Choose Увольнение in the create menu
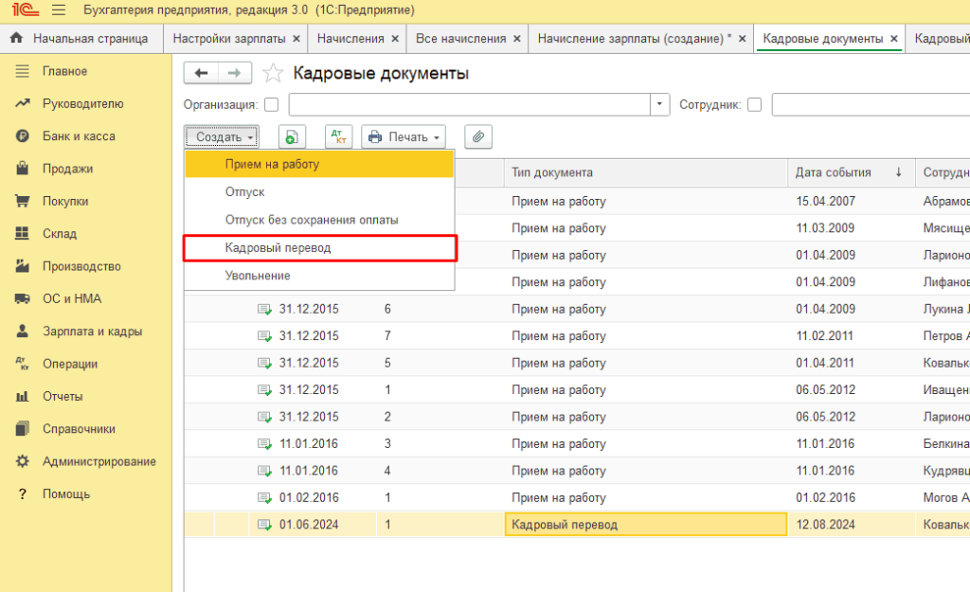 point(258,276)
